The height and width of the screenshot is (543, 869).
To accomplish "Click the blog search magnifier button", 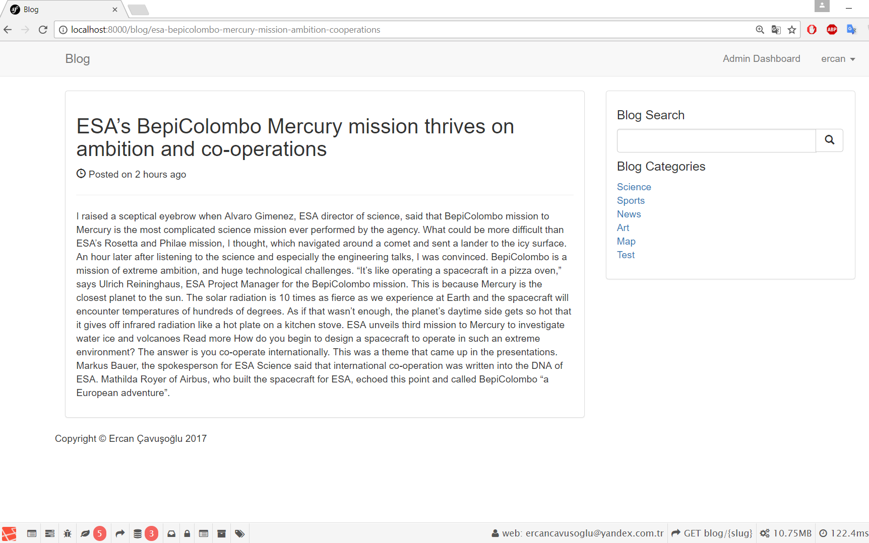I will 829,140.
